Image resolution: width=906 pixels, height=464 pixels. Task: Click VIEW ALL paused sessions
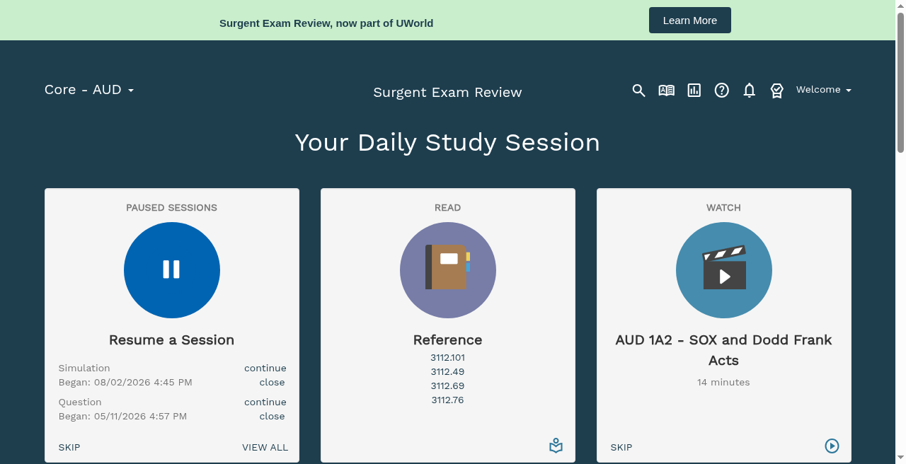265,448
